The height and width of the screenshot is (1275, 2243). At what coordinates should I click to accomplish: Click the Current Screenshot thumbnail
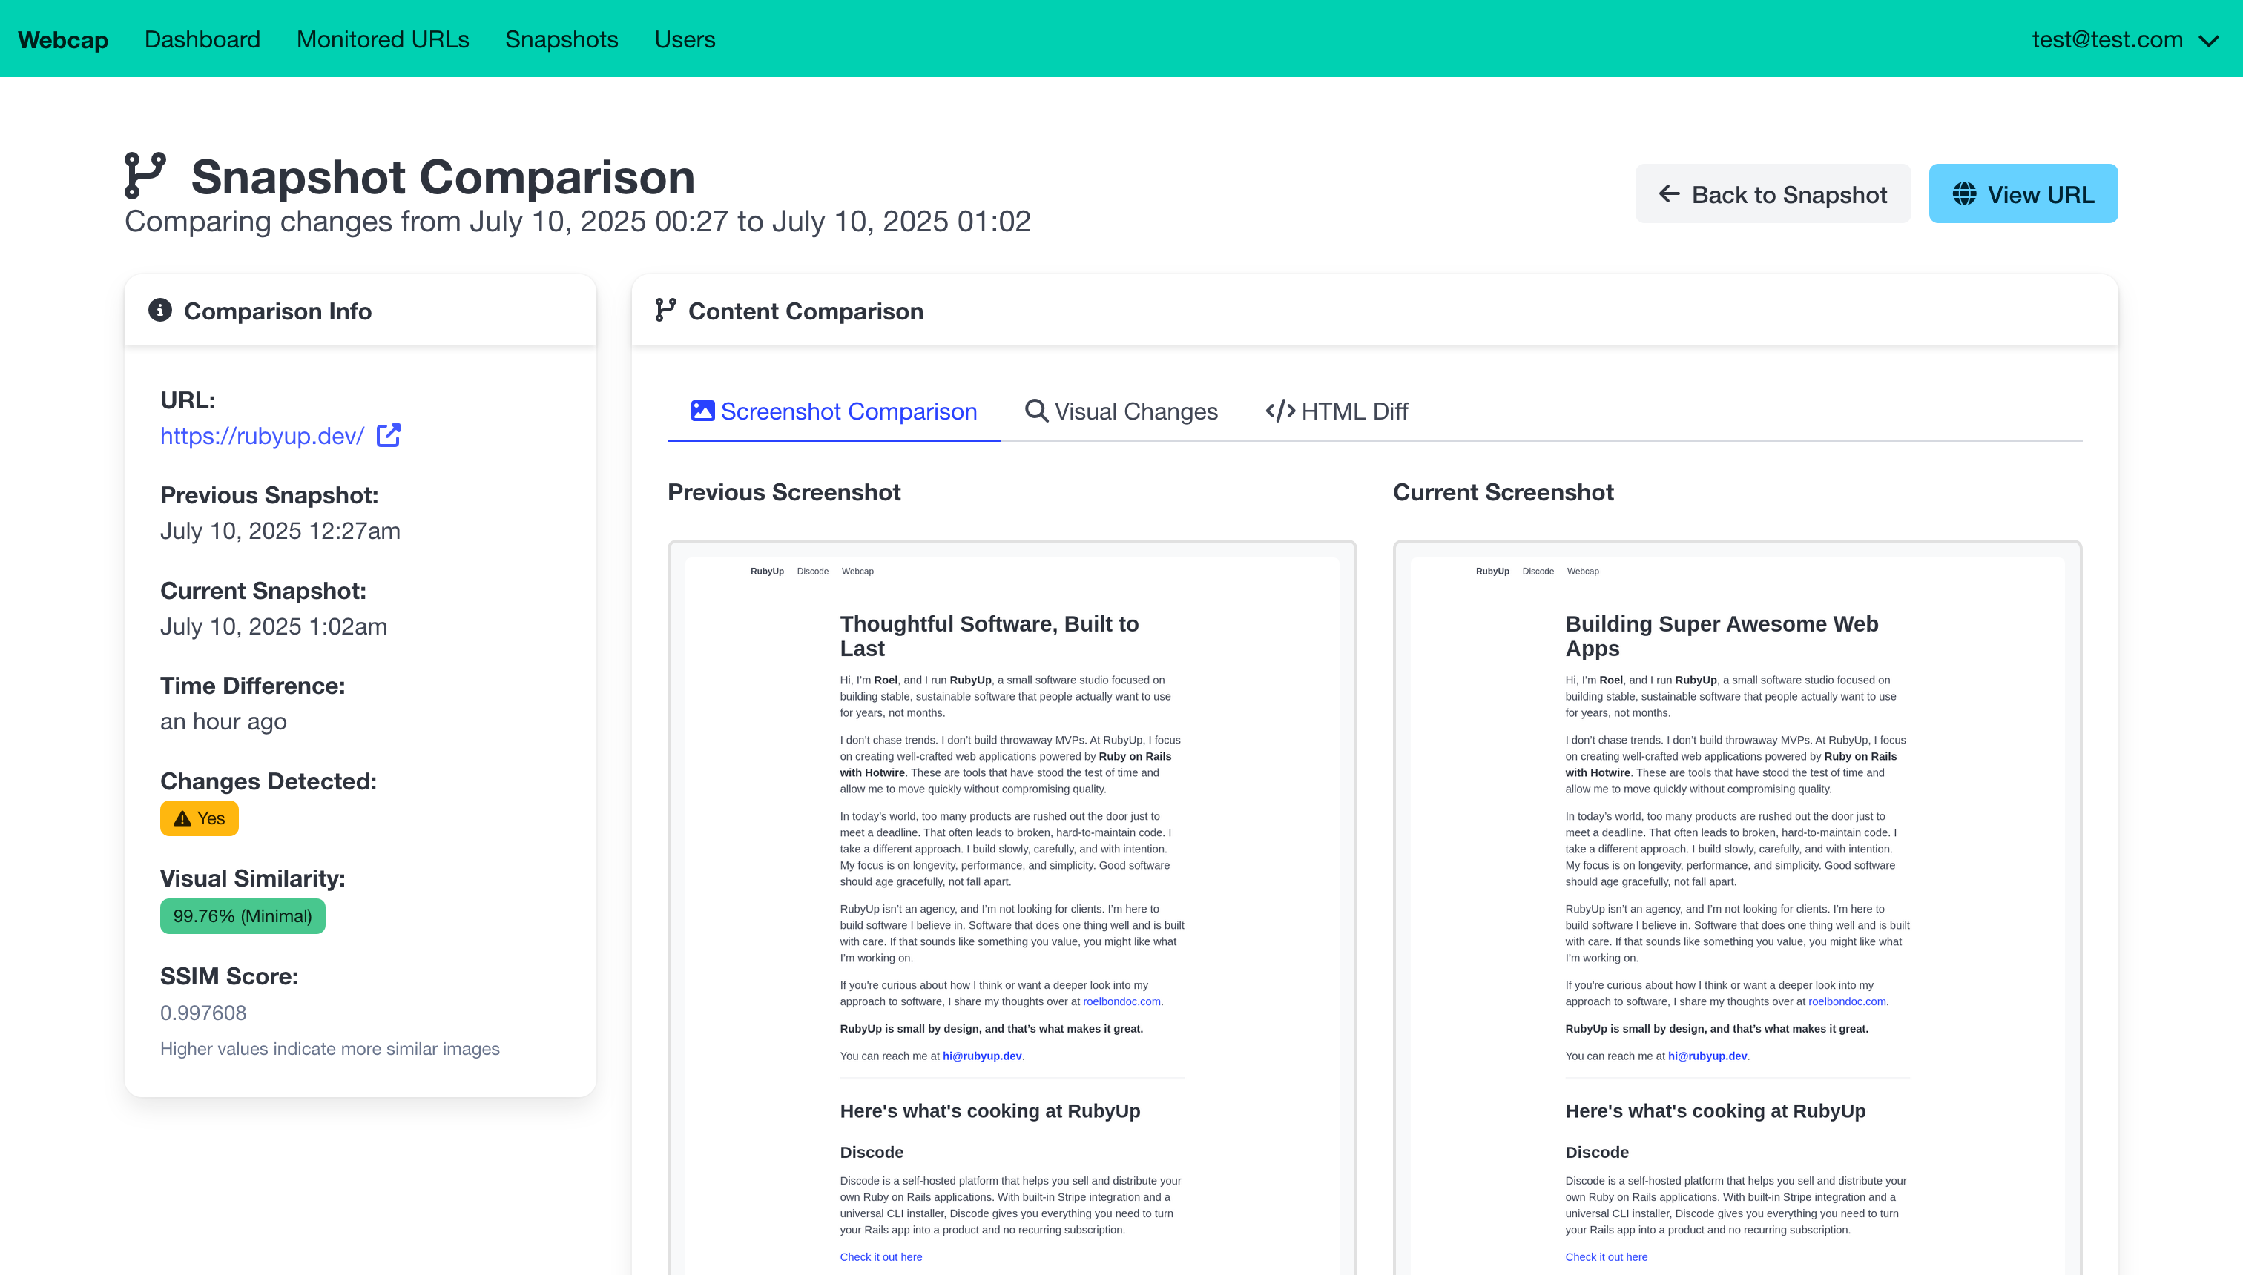(1737, 907)
